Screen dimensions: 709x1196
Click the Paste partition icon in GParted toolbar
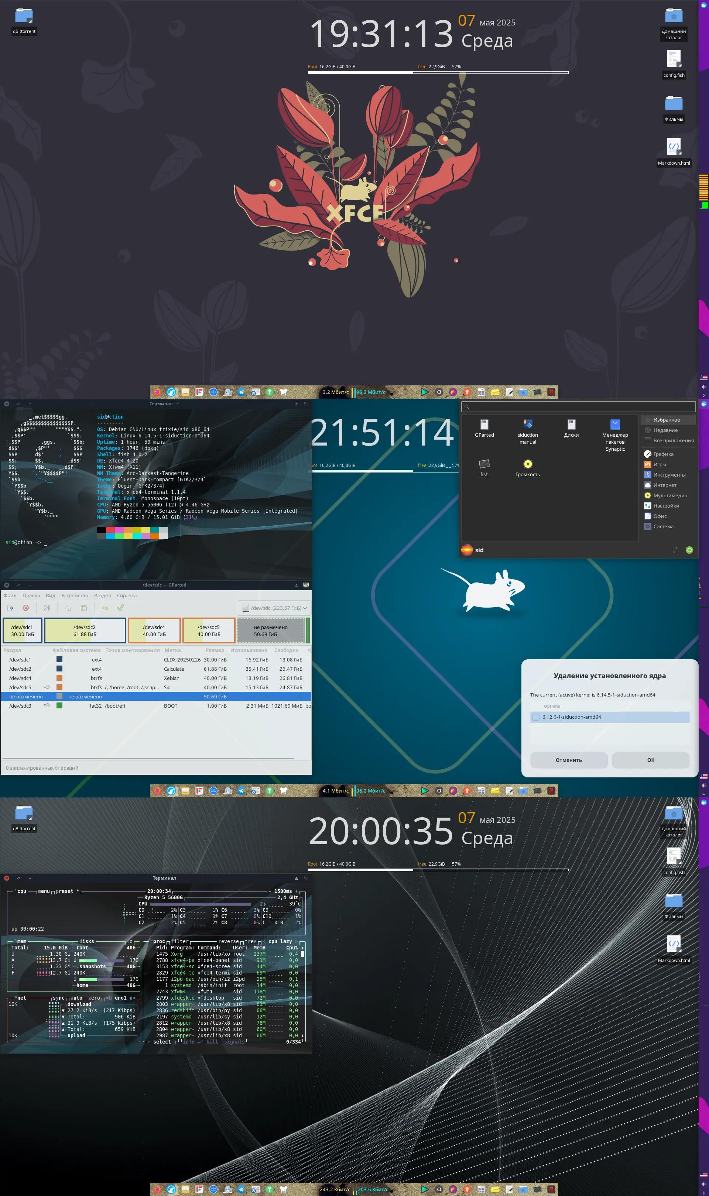(x=83, y=608)
